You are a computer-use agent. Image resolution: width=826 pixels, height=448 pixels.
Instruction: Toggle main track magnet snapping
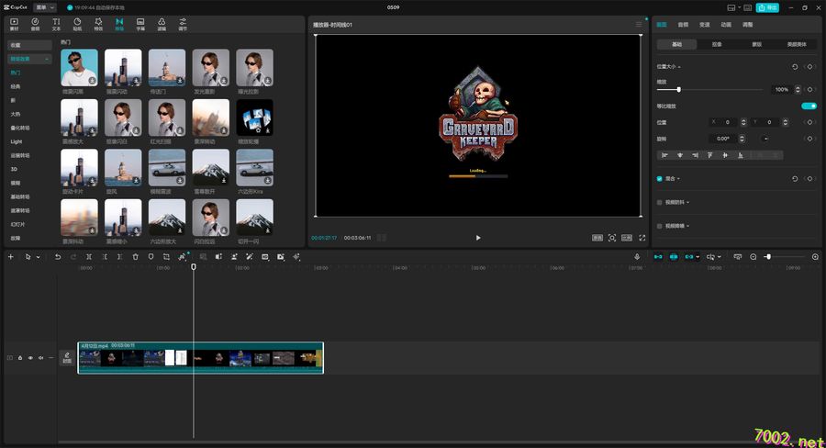(x=658, y=257)
